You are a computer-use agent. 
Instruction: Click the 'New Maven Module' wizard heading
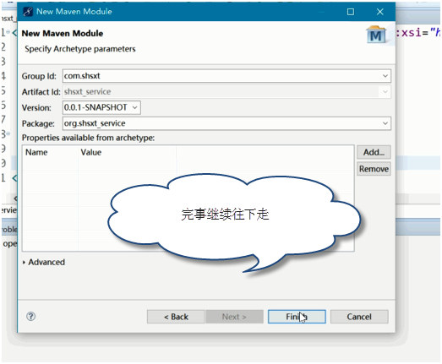[63, 33]
